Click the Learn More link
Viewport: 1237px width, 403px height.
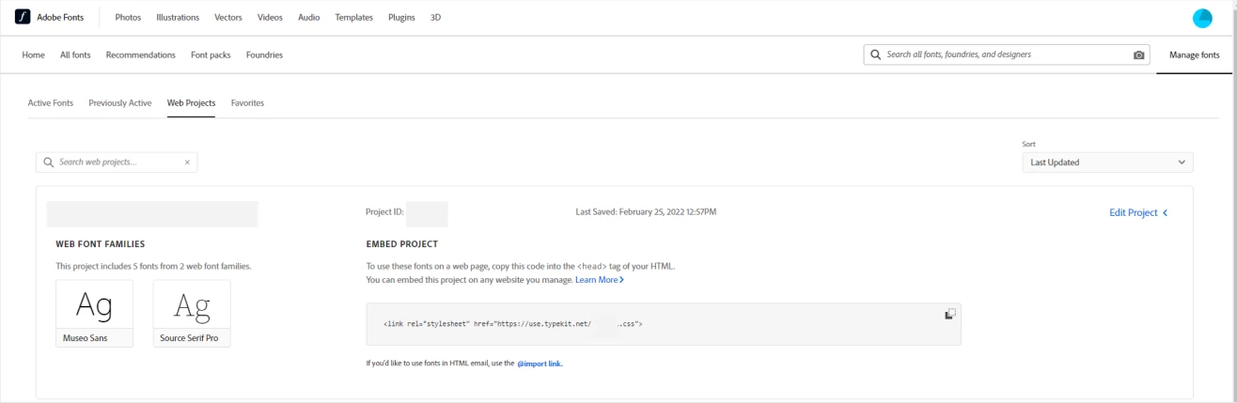[x=600, y=280]
